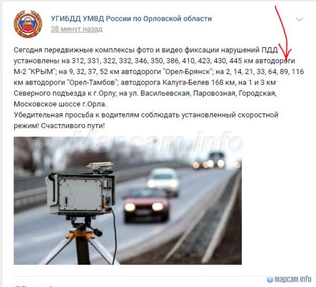
Task: Click the white car in the photo
Action: tap(164, 181)
